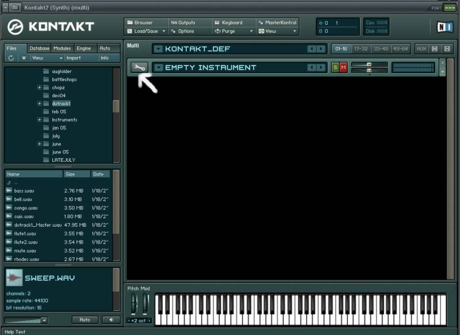Click the Pitch wheel

134,303
